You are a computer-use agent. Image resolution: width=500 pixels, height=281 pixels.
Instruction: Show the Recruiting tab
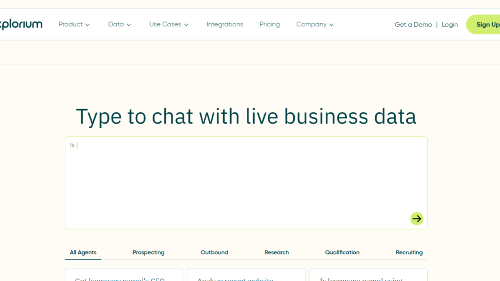pos(409,253)
